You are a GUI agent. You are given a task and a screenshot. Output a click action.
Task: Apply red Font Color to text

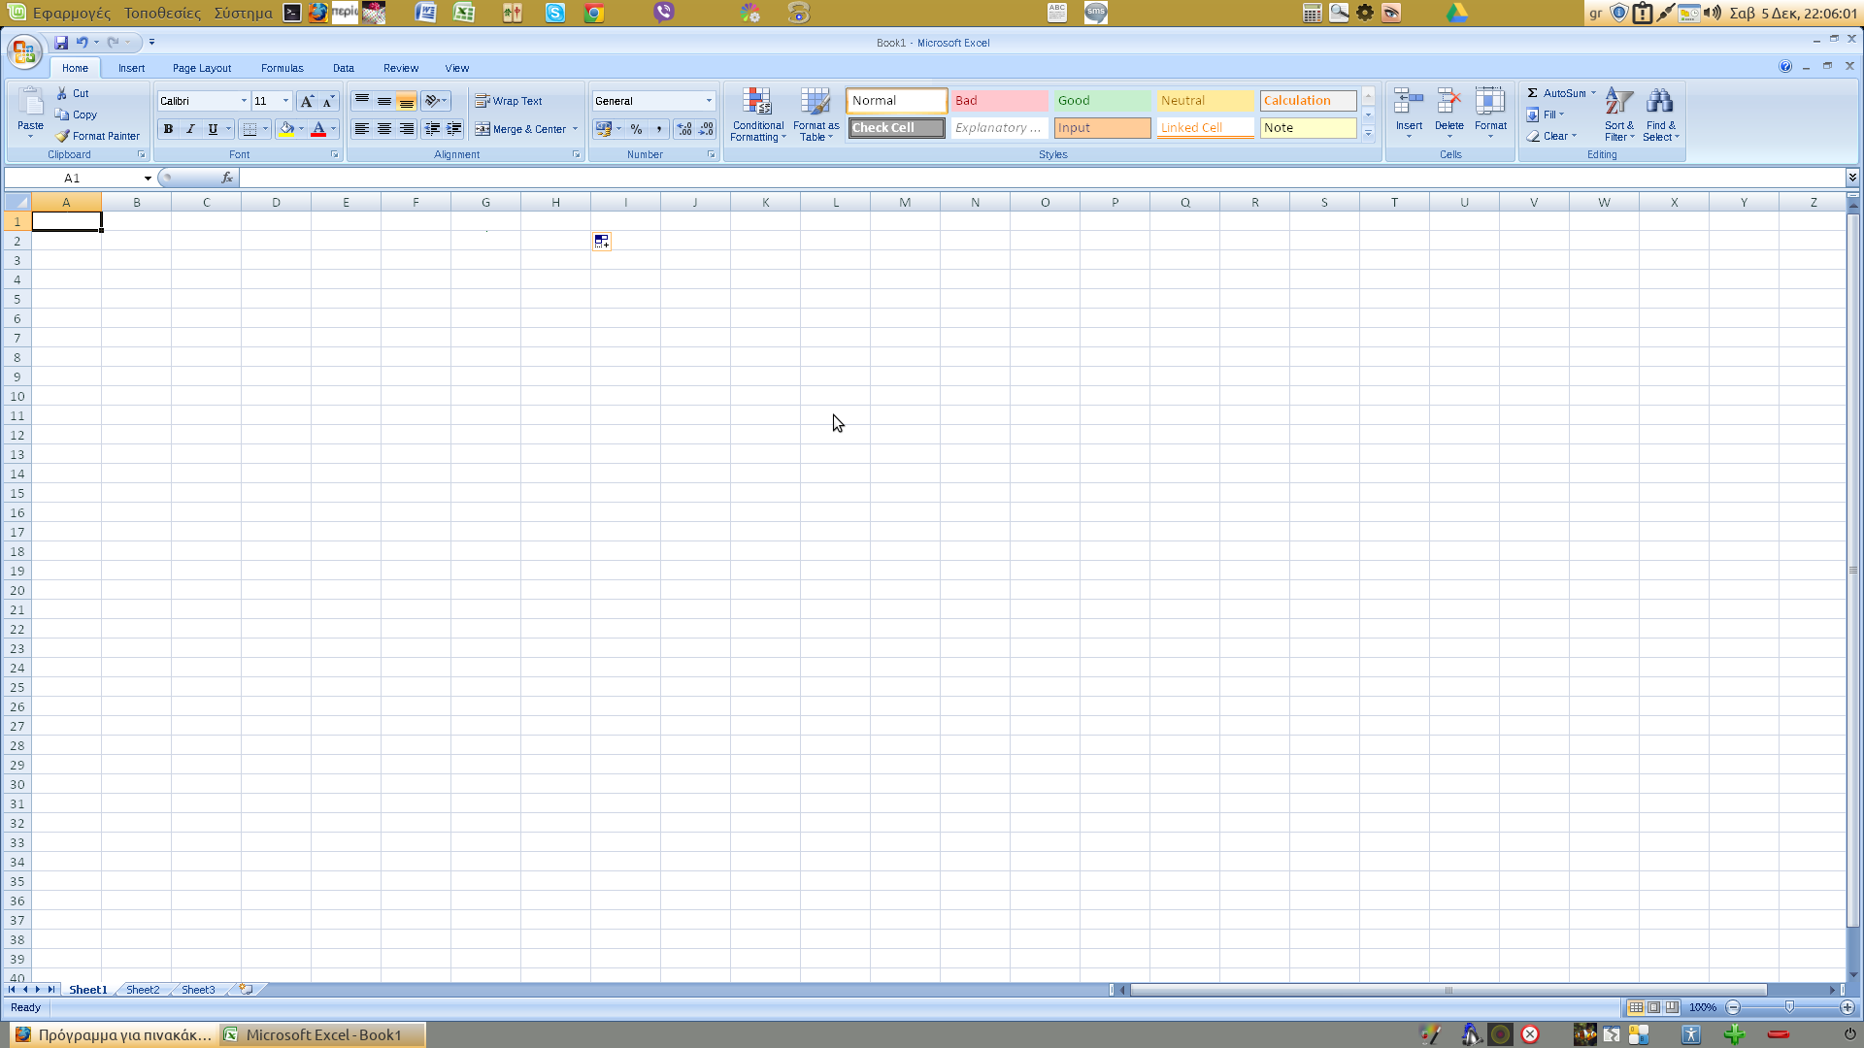317,129
